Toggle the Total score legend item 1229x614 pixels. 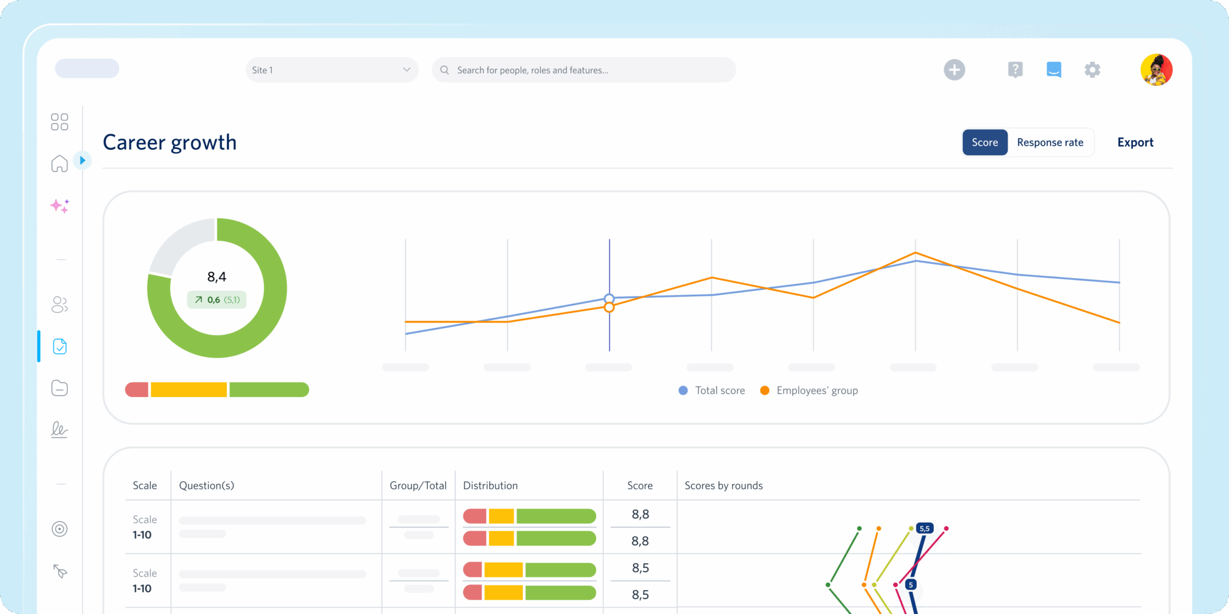[x=712, y=390]
